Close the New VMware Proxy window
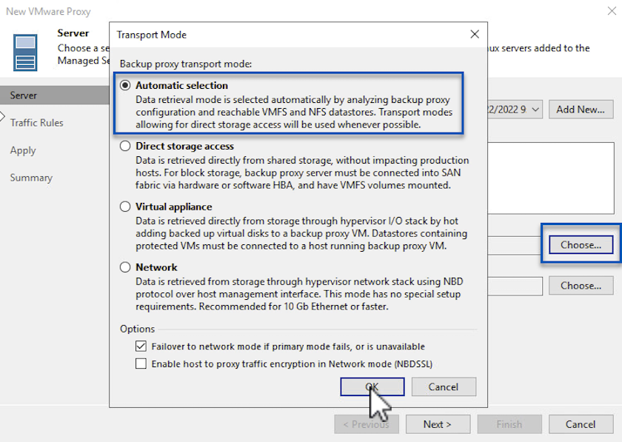 [x=612, y=11]
